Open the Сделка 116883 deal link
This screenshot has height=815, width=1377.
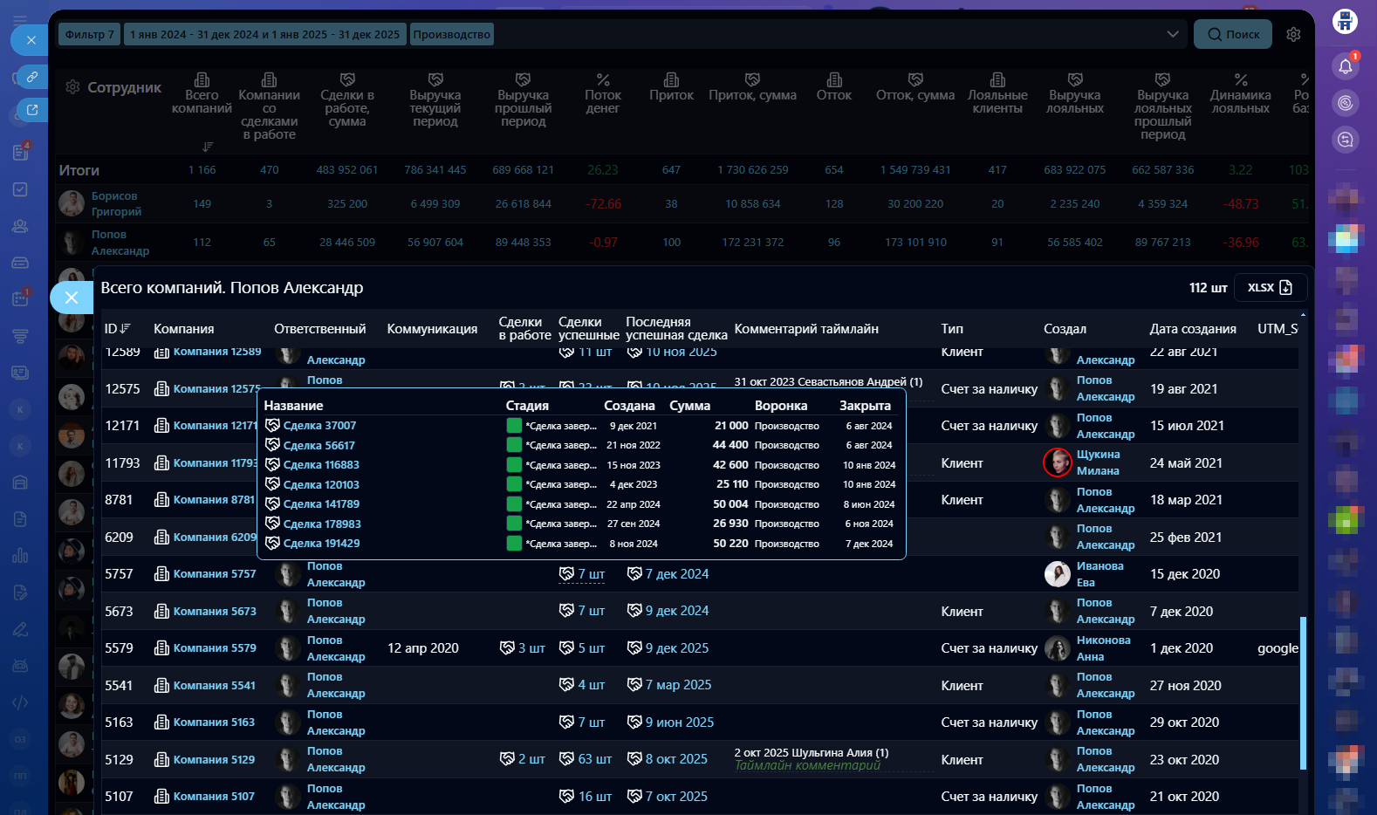pos(321,465)
